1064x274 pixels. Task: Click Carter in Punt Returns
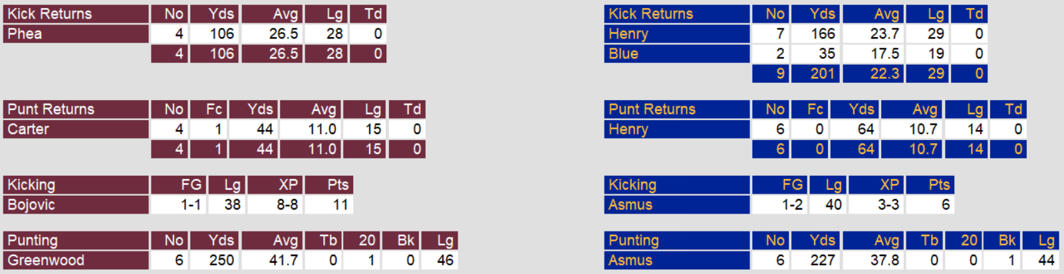click(x=29, y=129)
